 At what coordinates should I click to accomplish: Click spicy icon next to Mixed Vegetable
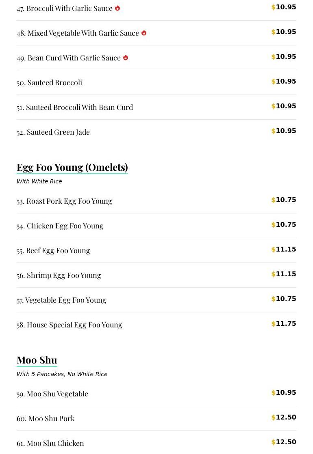144,33
